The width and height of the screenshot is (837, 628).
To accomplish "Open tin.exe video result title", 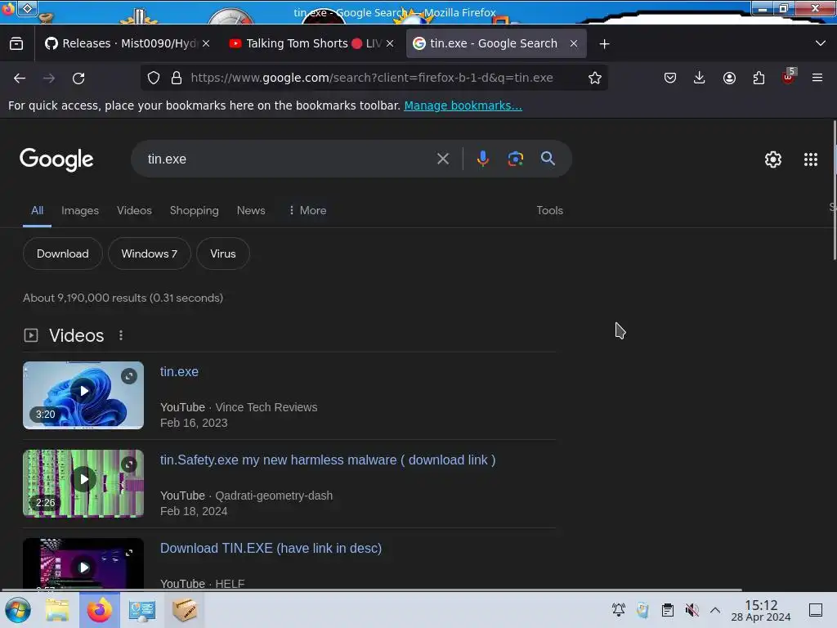I will 179,372.
